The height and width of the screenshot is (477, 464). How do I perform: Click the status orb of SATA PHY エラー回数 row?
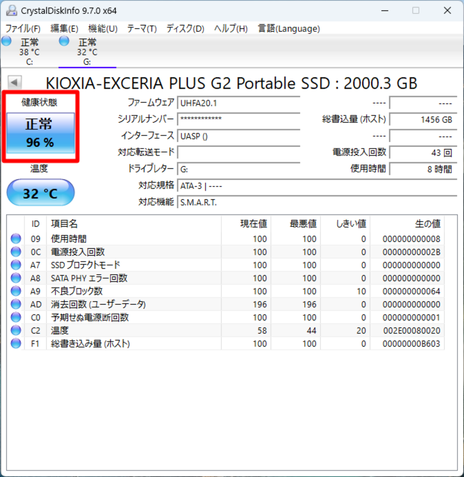click(16, 278)
